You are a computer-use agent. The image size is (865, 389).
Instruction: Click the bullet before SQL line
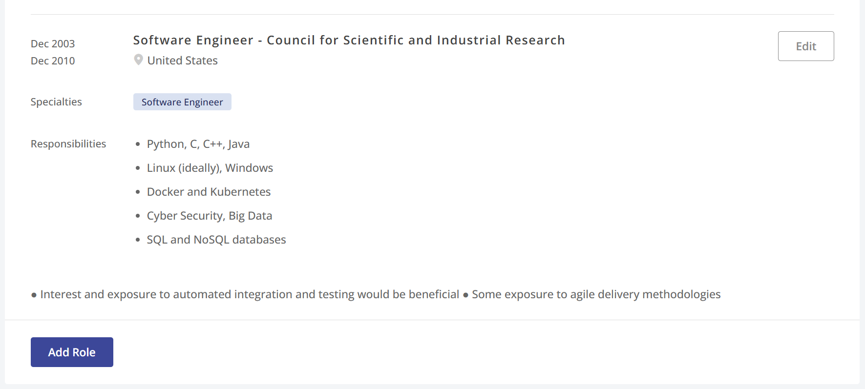coord(138,240)
